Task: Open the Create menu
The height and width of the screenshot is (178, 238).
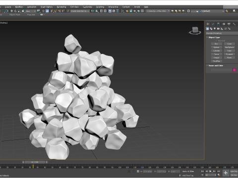Action: pos(8,7)
